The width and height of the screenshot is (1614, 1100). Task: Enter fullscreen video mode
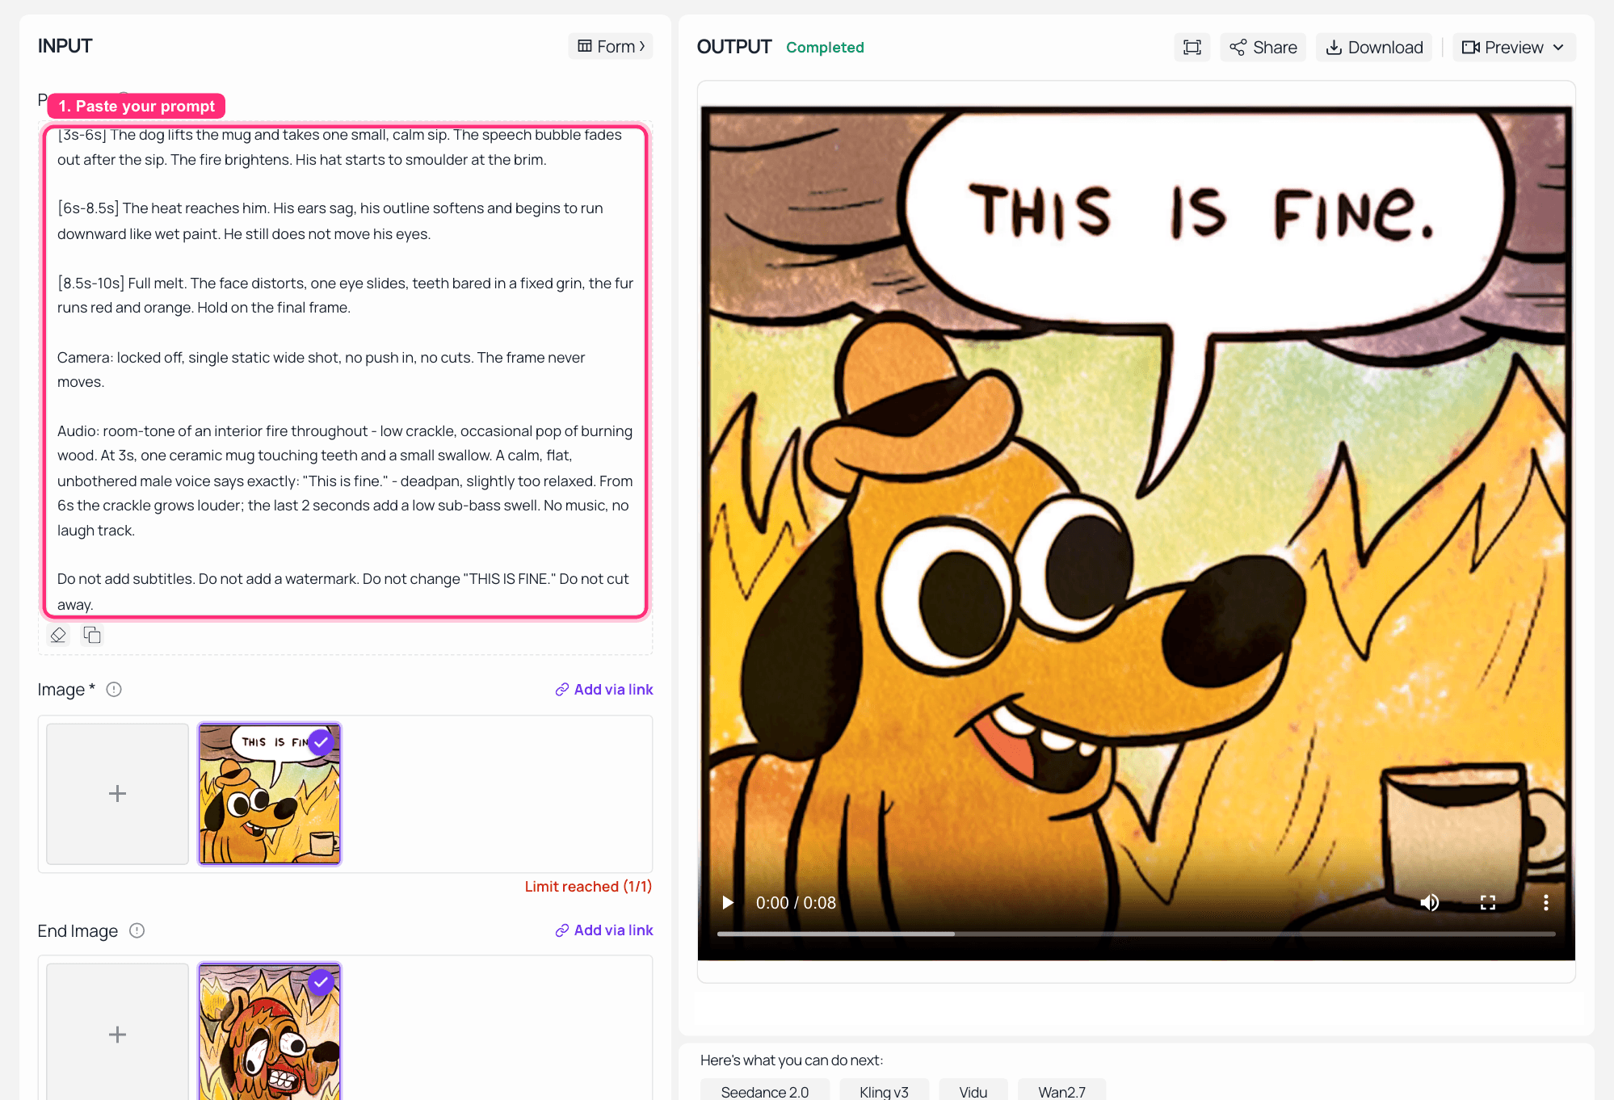[1487, 902]
